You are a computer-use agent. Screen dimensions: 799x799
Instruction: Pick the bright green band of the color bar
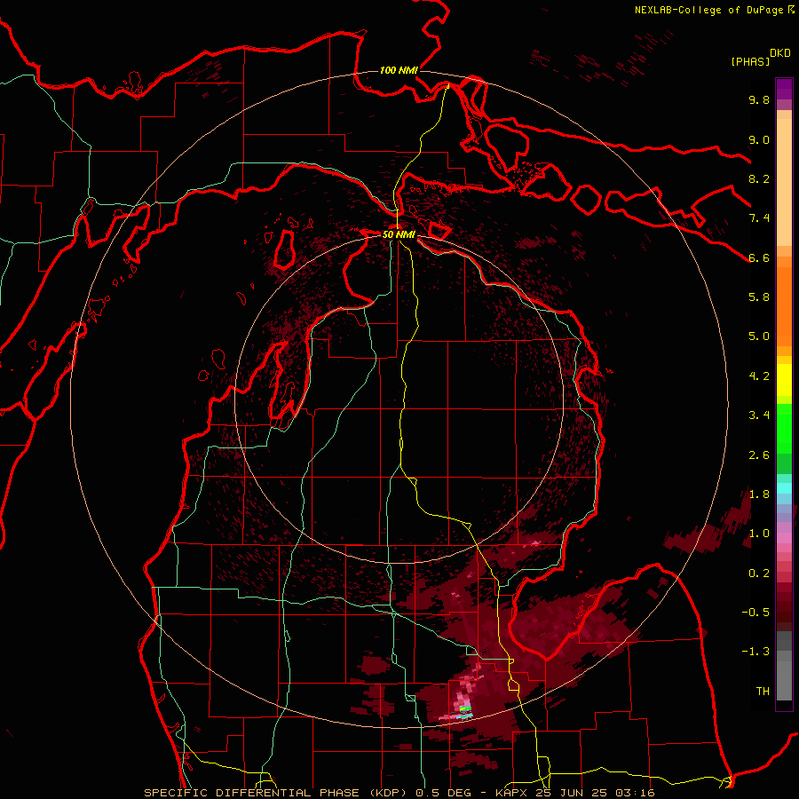pyautogui.click(x=784, y=428)
